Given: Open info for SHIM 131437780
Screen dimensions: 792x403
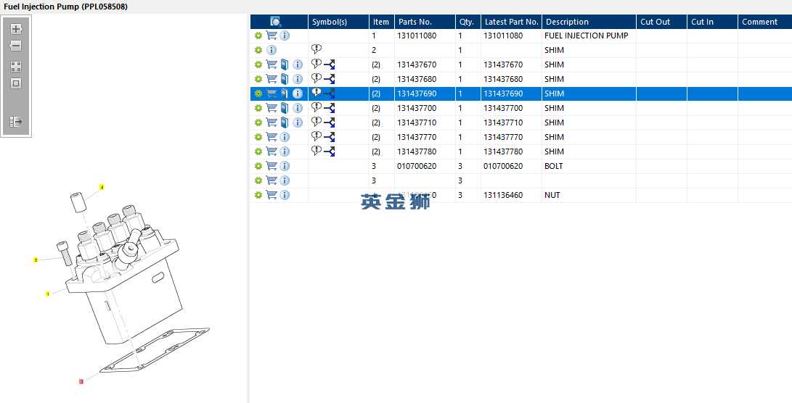Looking at the screenshot, I should tap(285, 151).
